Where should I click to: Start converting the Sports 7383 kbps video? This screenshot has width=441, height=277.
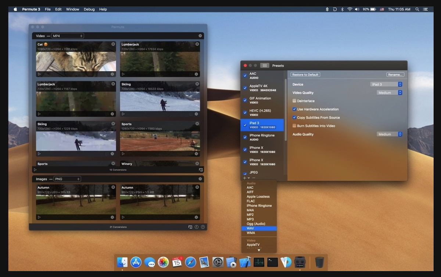pos(123,154)
